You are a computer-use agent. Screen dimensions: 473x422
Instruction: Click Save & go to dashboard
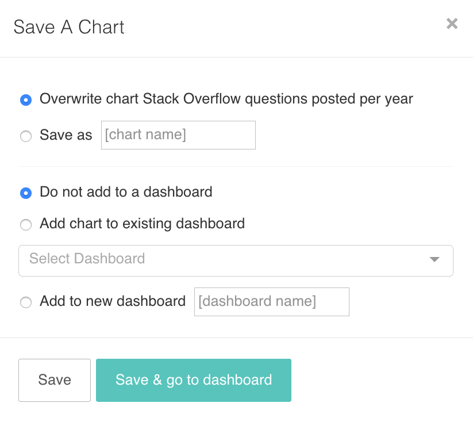coord(194,380)
